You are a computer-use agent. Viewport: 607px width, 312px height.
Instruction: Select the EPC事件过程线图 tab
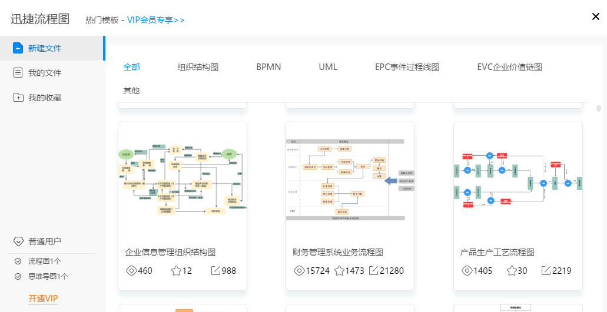click(x=407, y=67)
